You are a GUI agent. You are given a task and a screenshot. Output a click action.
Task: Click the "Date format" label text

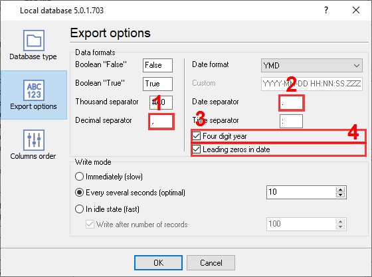tap(211, 64)
